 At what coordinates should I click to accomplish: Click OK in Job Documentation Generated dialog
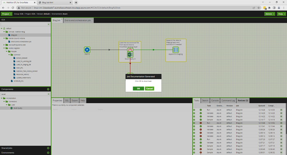point(138,89)
